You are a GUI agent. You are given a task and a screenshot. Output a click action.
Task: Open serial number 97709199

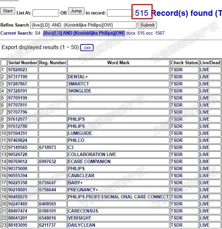18,98
